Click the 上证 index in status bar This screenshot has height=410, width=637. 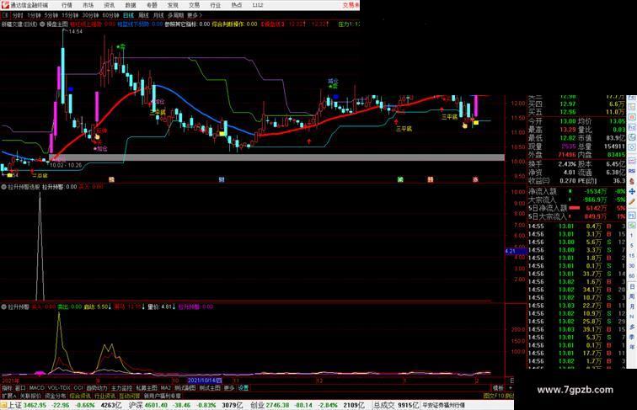pyautogui.click(x=15, y=405)
